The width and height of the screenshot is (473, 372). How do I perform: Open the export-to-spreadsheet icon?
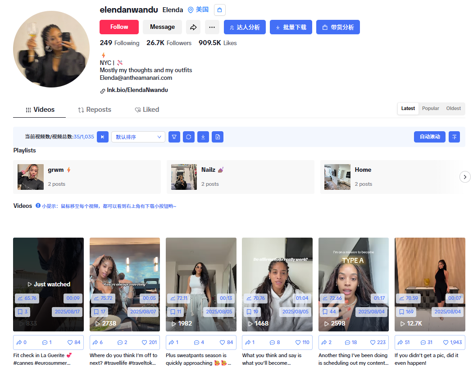pyautogui.click(x=218, y=137)
